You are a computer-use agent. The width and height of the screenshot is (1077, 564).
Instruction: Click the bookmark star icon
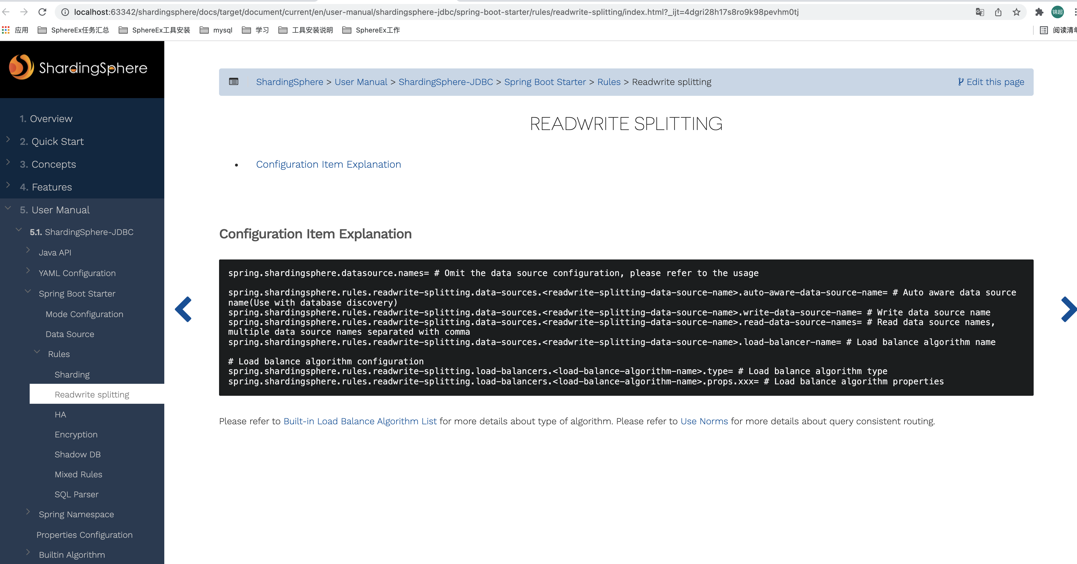(x=1016, y=12)
